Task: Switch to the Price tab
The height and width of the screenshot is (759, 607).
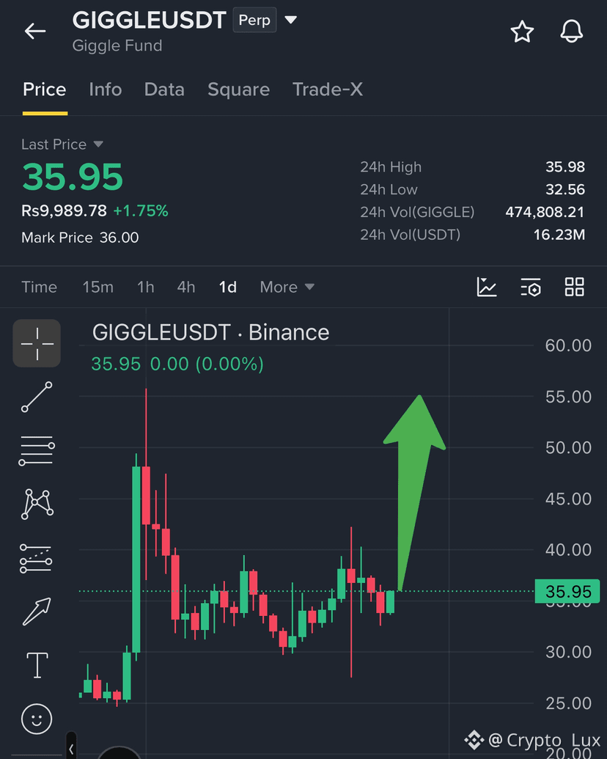Action: [45, 89]
